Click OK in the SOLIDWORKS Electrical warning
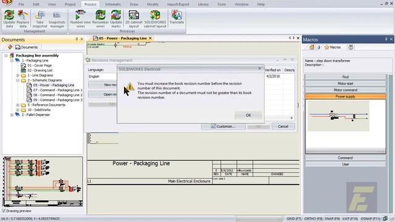Screen dimensions: 395x222 coord(248,115)
